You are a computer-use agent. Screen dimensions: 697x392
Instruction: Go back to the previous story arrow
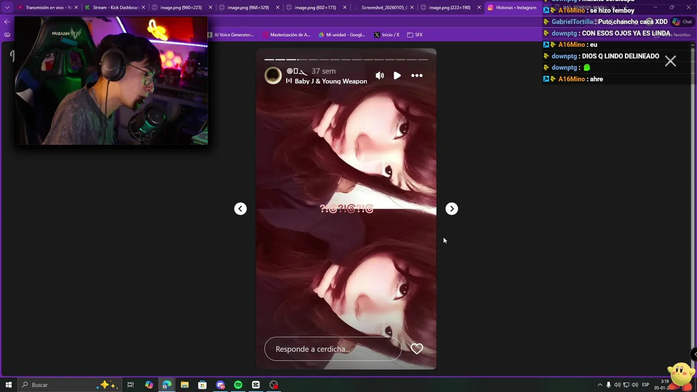pyautogui.click(x=240, y=209)
